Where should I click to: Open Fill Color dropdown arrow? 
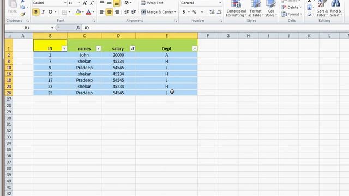83,12
